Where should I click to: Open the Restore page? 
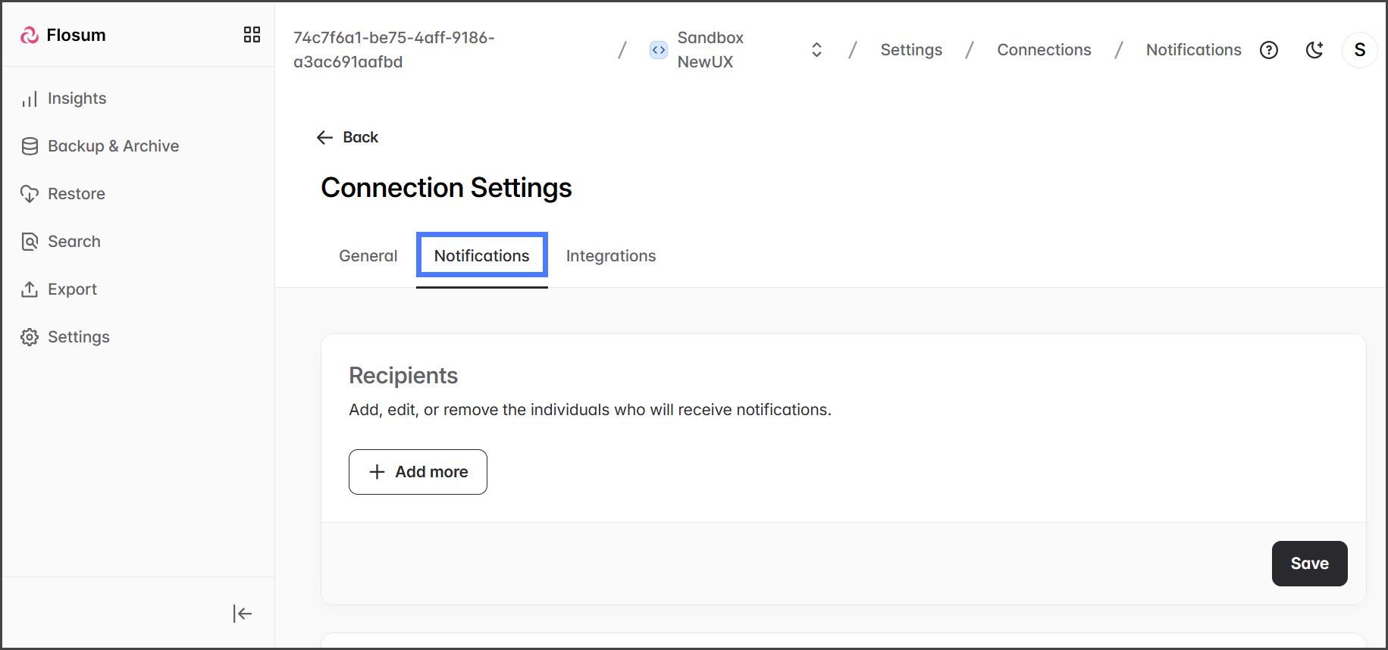click(76, 194)
